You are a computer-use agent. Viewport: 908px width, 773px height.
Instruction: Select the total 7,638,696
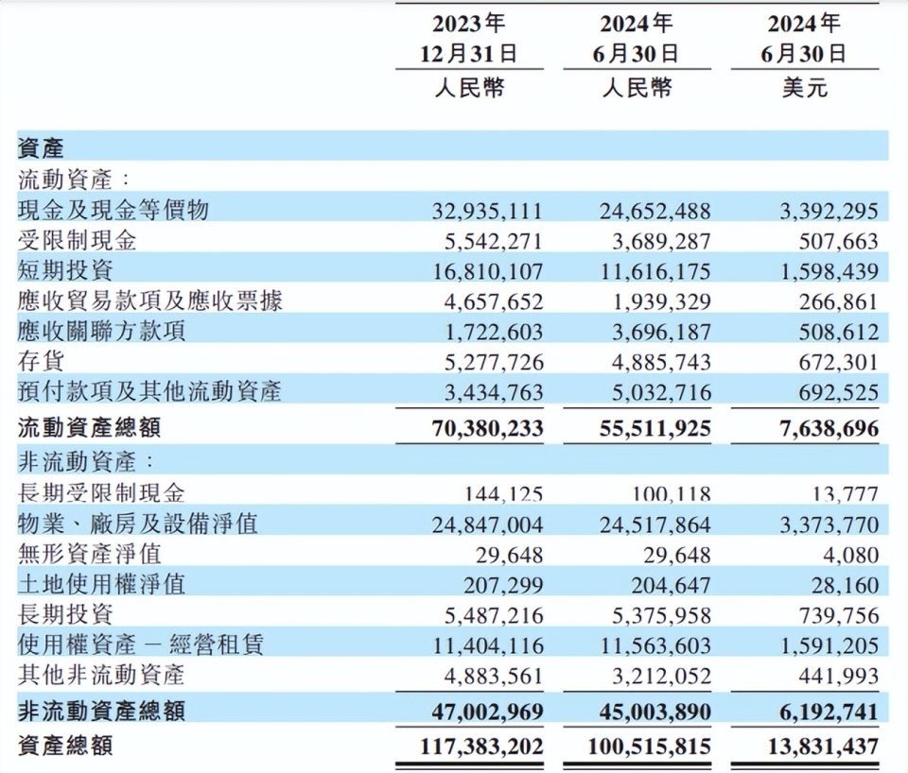tap(829, 429)
